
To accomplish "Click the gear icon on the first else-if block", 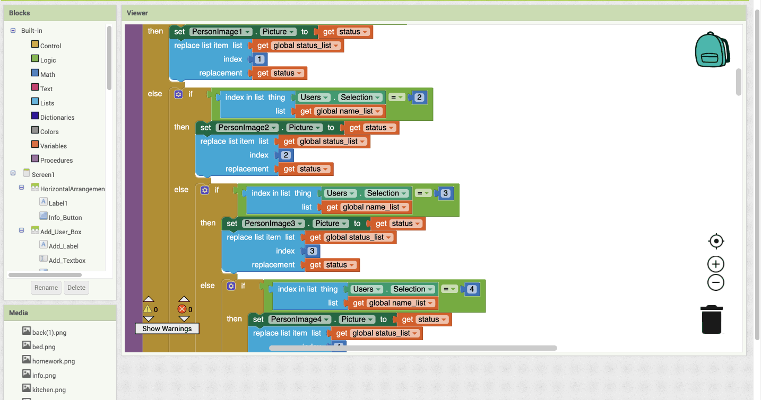I will point(178,94).
